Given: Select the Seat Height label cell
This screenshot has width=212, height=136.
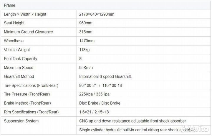Looking at the screenshot, I should coord(14,23).
